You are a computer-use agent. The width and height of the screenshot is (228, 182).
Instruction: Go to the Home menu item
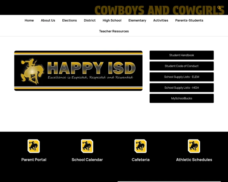pos(29,20)
